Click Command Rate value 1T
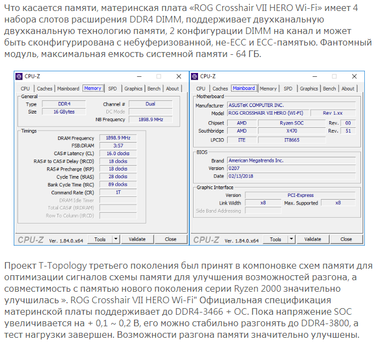 click(x=118, y=192)
